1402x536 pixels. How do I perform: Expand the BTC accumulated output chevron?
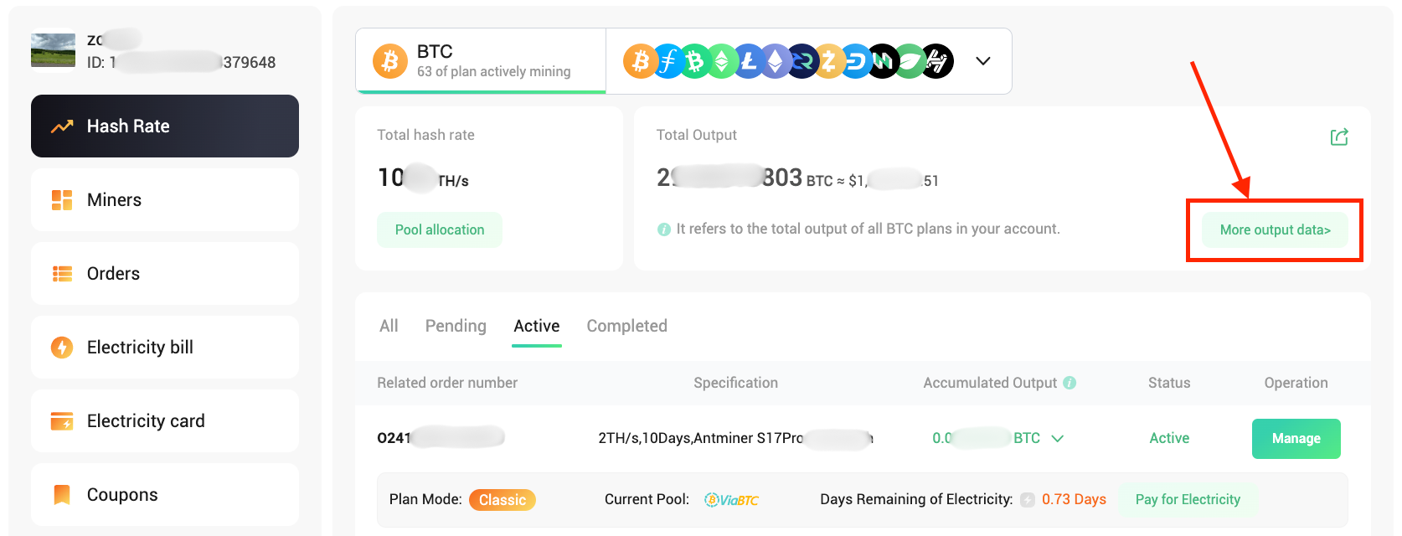[1058, 438]
